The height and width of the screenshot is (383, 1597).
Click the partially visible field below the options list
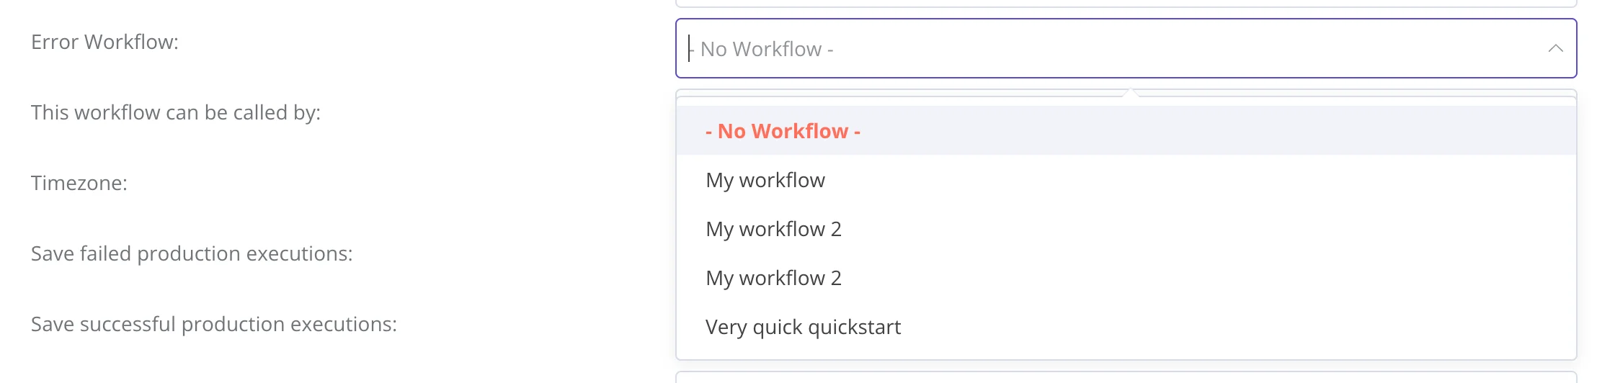[1126, 377]
